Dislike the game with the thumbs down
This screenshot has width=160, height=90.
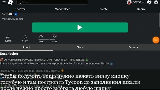coord(54,36)
